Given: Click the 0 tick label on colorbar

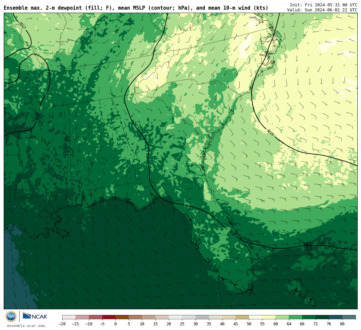Looking at the screenshot, I should [116, 324].
